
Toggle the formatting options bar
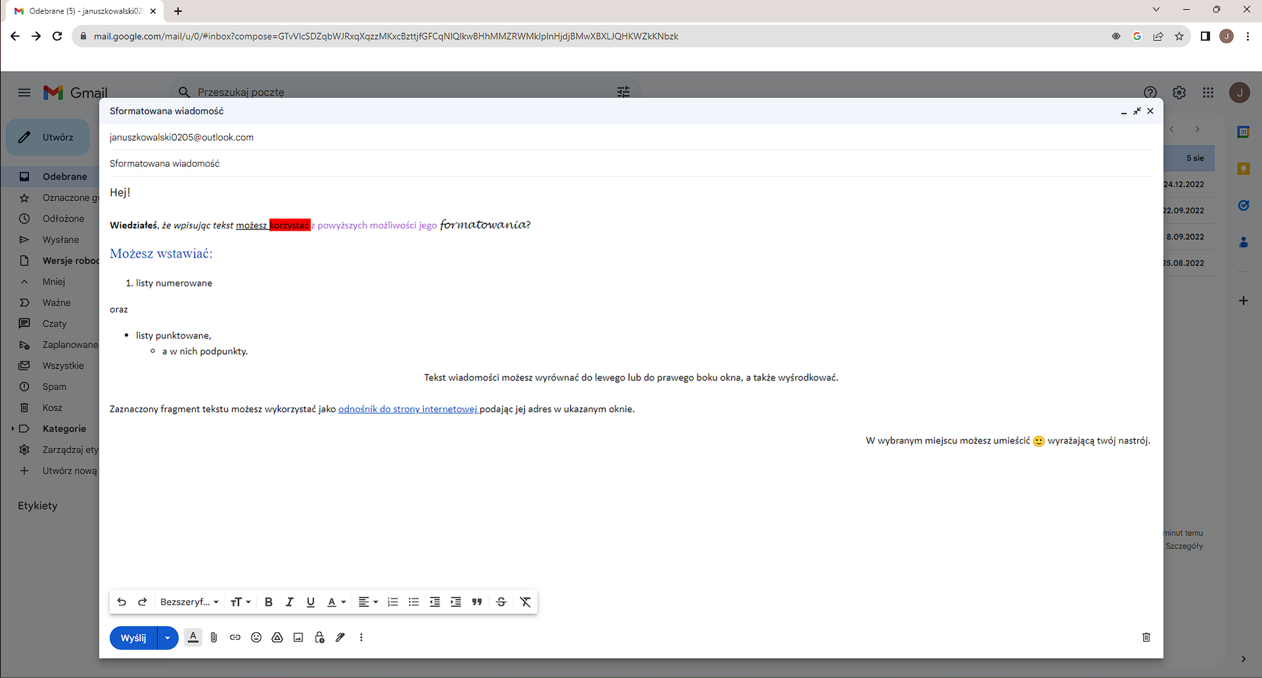tap(193, 637)
